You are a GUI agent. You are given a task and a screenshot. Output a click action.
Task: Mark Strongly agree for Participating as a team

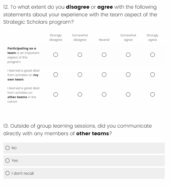152,55
